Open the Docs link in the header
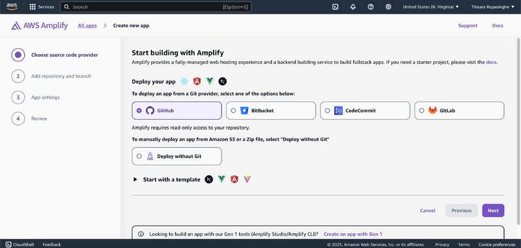The width and height of the screenshot is (521, 248). point(498,25)
